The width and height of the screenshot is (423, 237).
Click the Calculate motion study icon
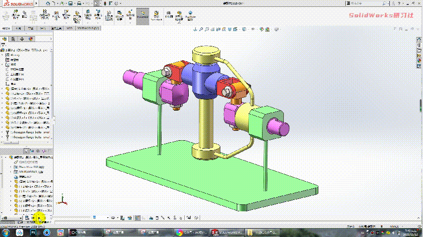tap(27, 218)
